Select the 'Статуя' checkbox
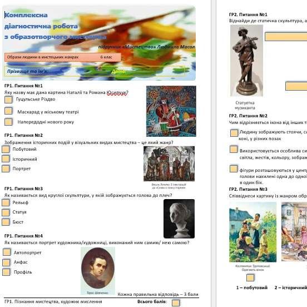Viewport: 307px width, 307px height. (x=6, y=212)
